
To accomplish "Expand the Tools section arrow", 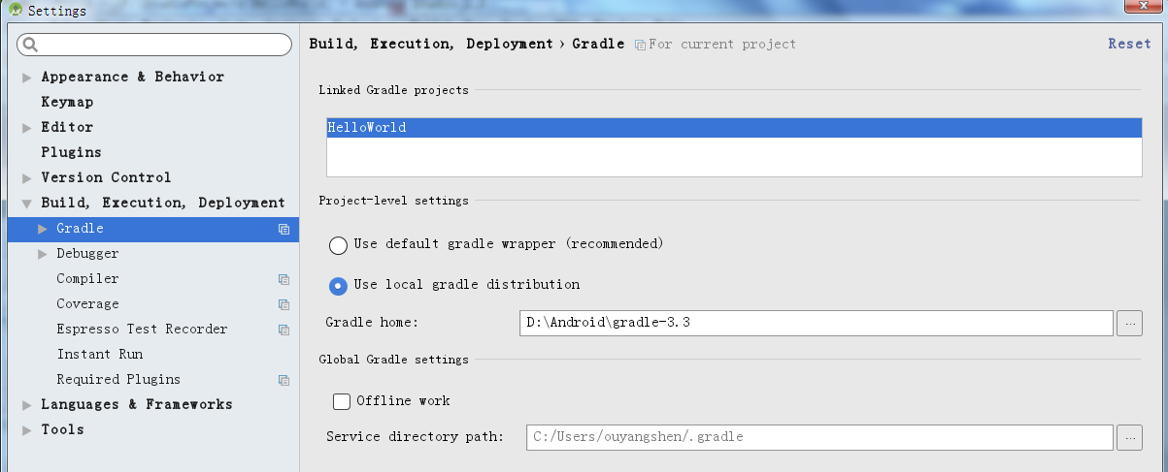I will (x=27, y=430).
